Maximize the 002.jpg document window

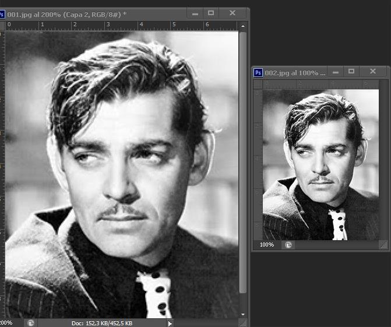[351, 72]
